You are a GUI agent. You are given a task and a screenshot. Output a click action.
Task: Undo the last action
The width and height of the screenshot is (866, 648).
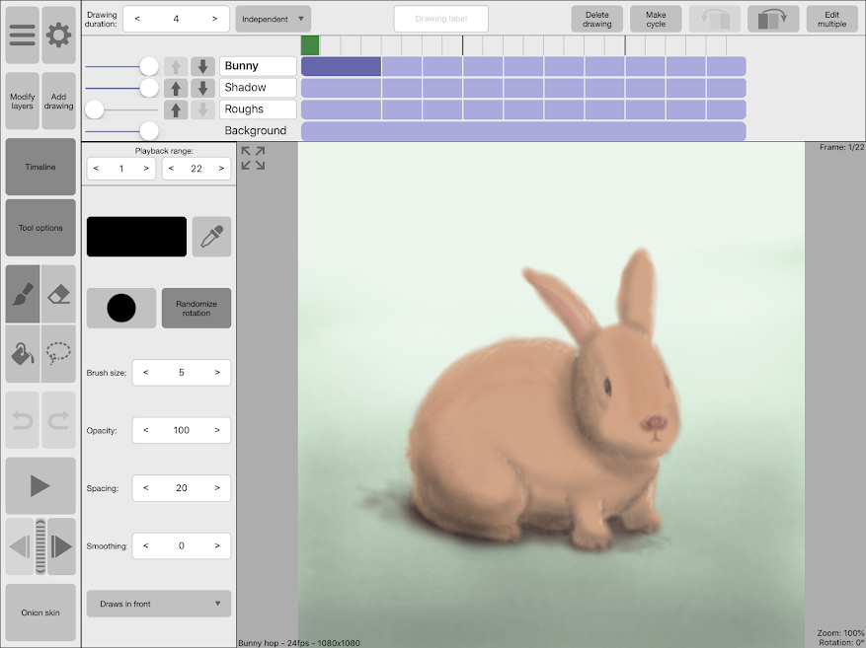tap(22, 419)
